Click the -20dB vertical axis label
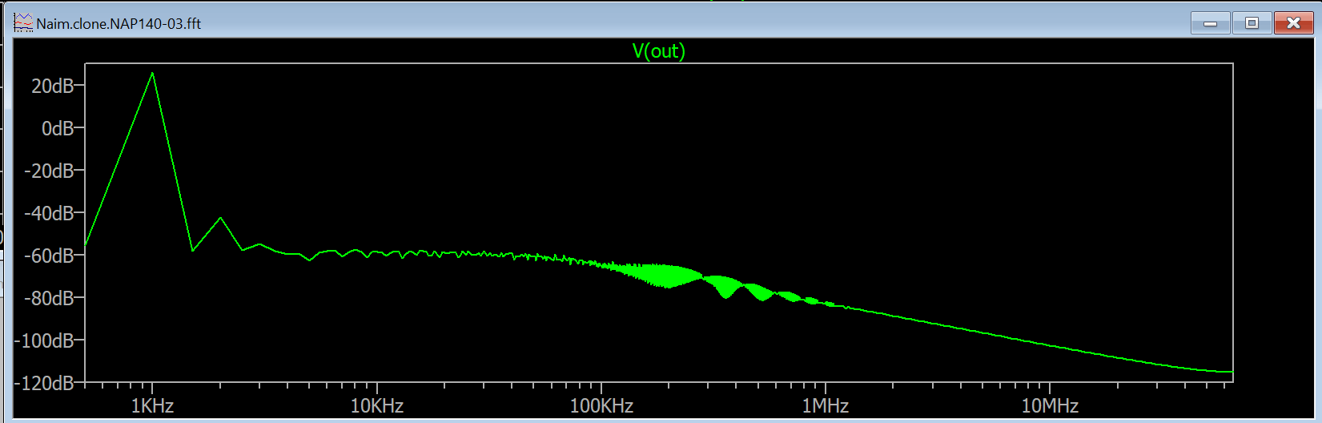The height and width of the screenshot is (423, 1322). tap(49, 171)
